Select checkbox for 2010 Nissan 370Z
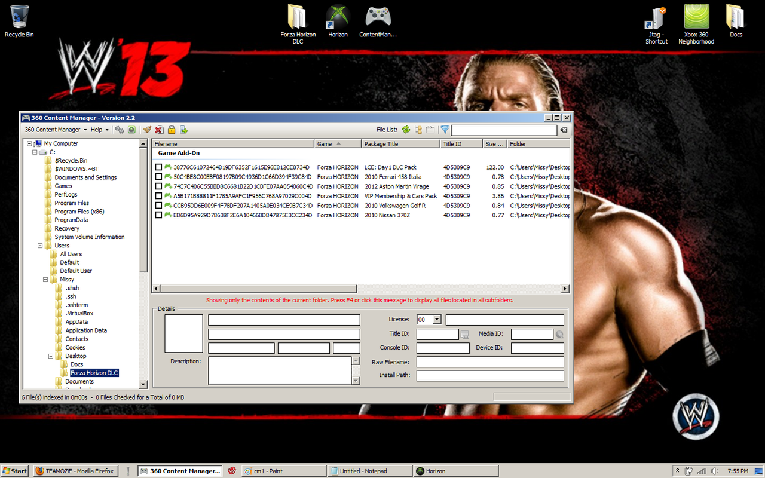Viewport: 765px width, 478px height. [x=158, y=215]
